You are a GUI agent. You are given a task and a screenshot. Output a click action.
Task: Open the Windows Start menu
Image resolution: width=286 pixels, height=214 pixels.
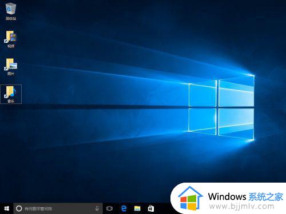point(7,208)
